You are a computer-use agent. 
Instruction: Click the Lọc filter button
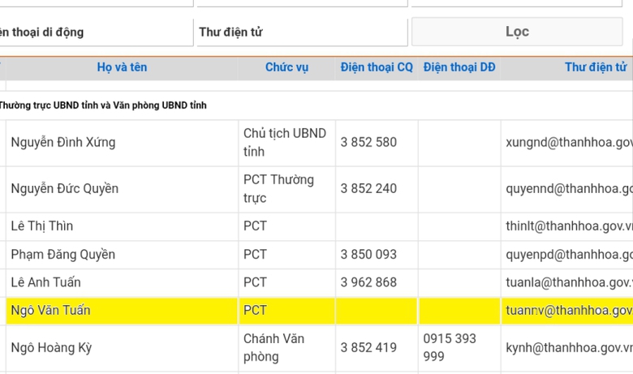coord(517,32)
